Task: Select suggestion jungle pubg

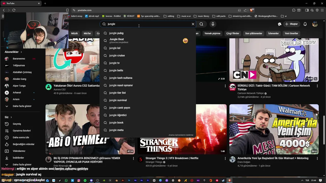Action: click(148, 33)
